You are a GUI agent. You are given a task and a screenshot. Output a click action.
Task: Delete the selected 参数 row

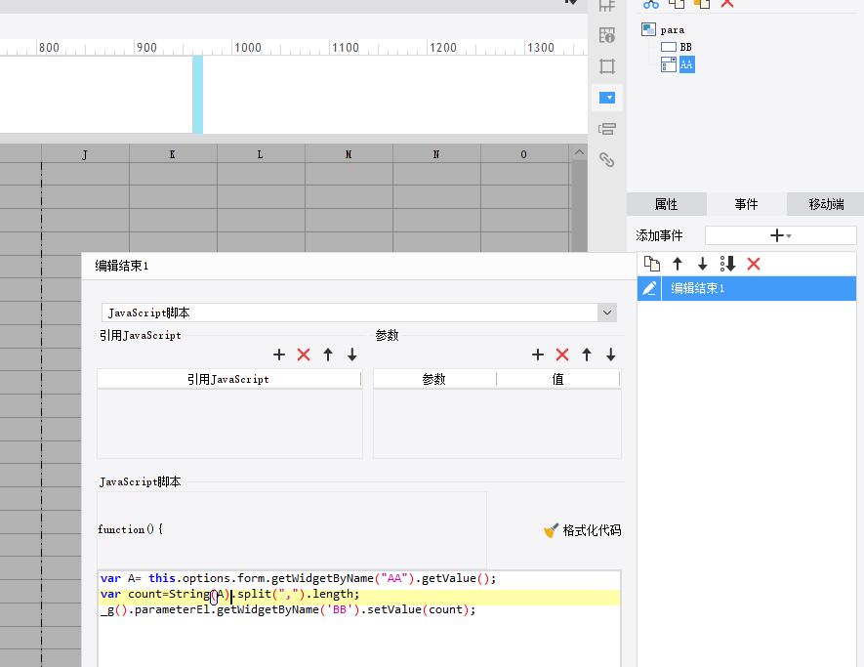[562, 354]
